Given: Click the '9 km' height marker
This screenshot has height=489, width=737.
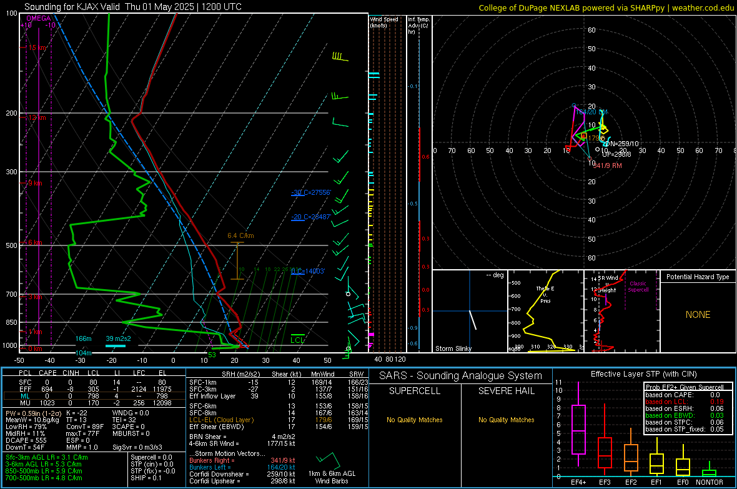Looking at the screenshot, I should (x=35, y=183).
